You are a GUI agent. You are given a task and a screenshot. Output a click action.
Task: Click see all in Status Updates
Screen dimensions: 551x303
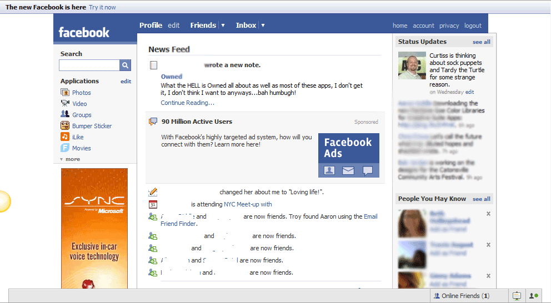point(482,42)
